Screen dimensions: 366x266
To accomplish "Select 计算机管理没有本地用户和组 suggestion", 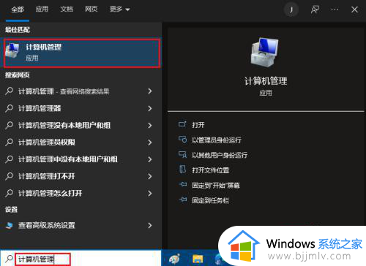I will tap(64, 125).
